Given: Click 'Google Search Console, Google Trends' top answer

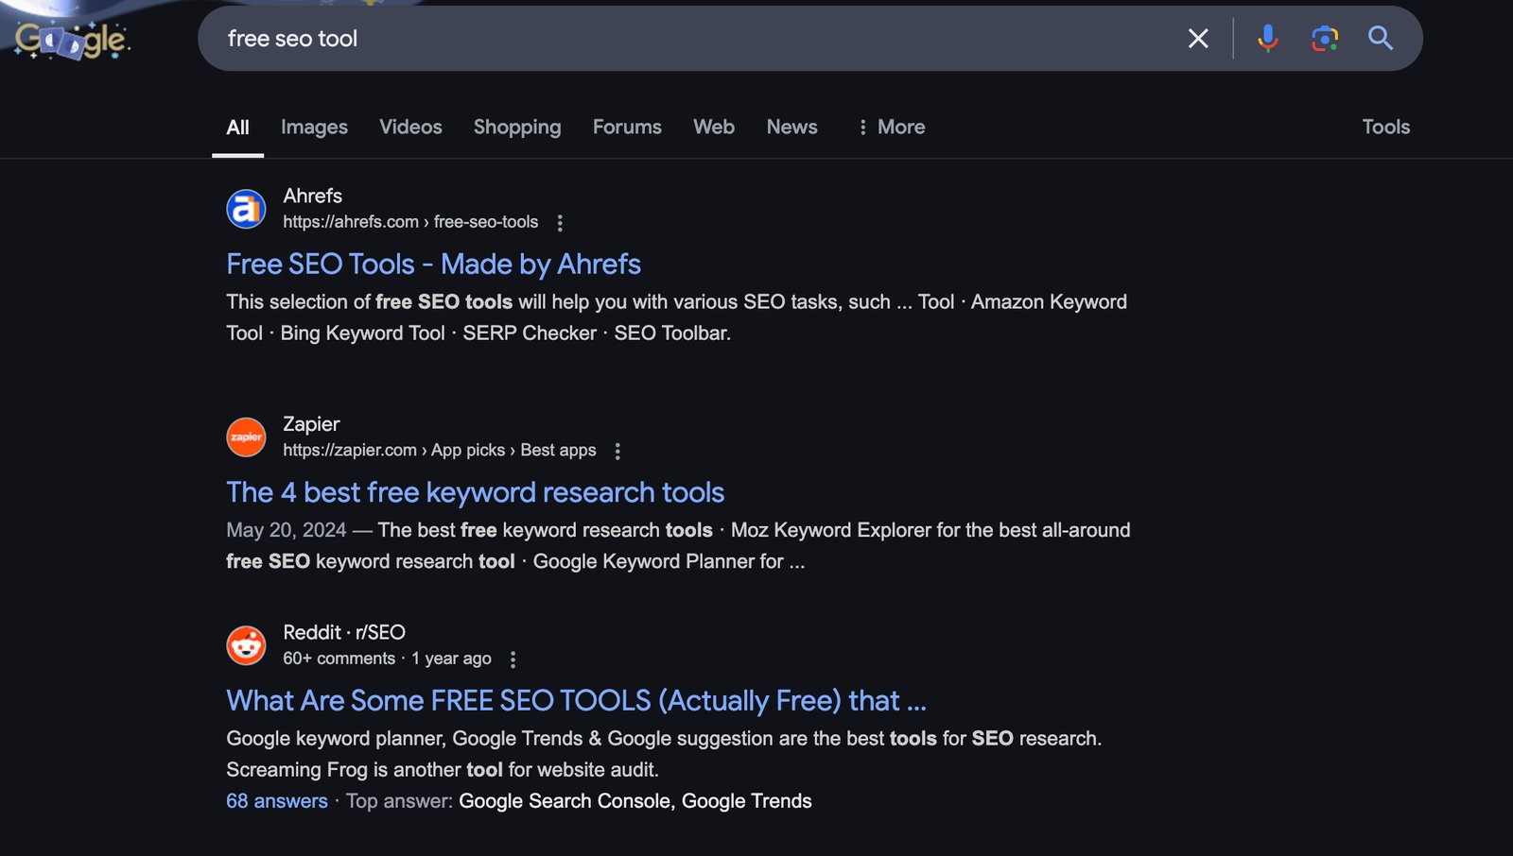Looking at the screenshot, I should point(635,801).
